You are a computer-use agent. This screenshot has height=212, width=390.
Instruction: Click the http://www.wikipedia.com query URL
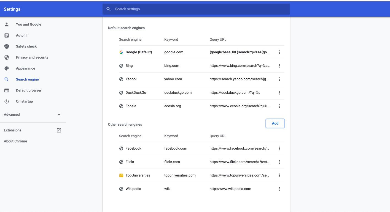click(230, 189)
